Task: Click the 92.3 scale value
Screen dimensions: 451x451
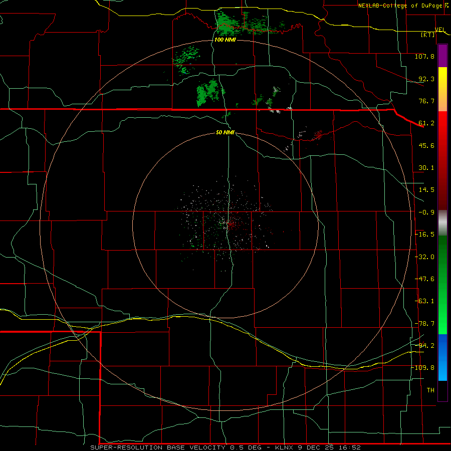Action: pos(426,79)
